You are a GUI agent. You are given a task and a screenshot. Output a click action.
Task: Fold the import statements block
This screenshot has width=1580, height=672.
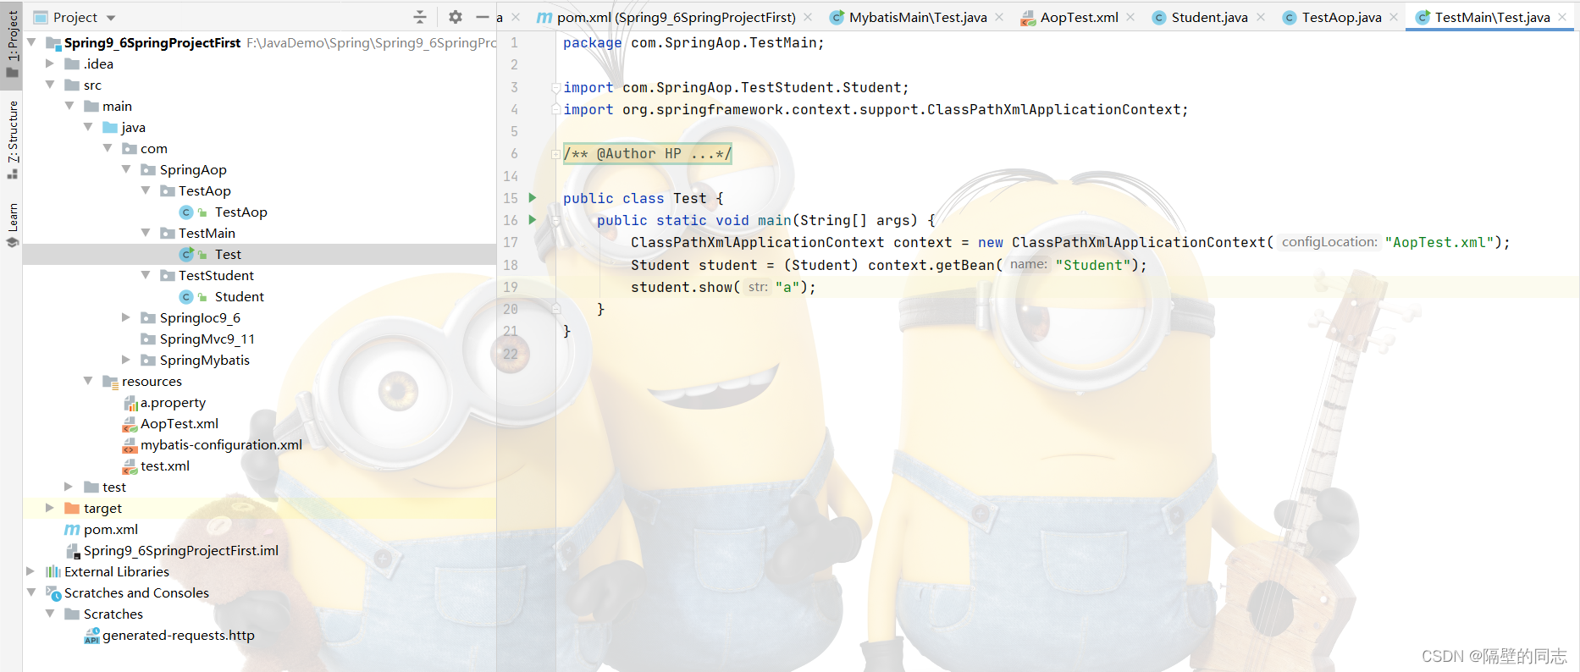[x=556, y=87]
